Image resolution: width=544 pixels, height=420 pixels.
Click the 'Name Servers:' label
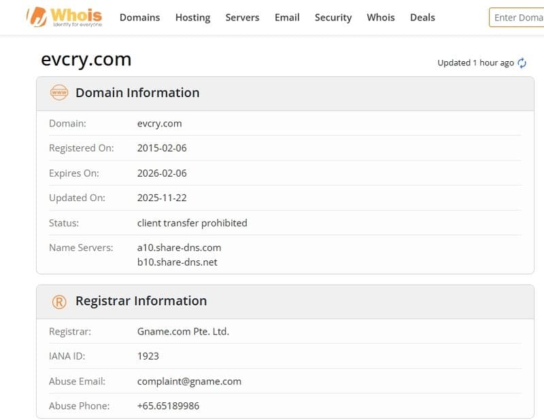(x=81, y=247)
